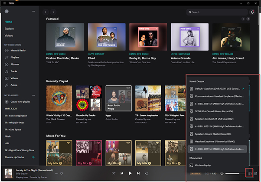Go forward with the right navigation arrow
The height and width of the screenshot is (182, 261).
[x=53, y=12]
